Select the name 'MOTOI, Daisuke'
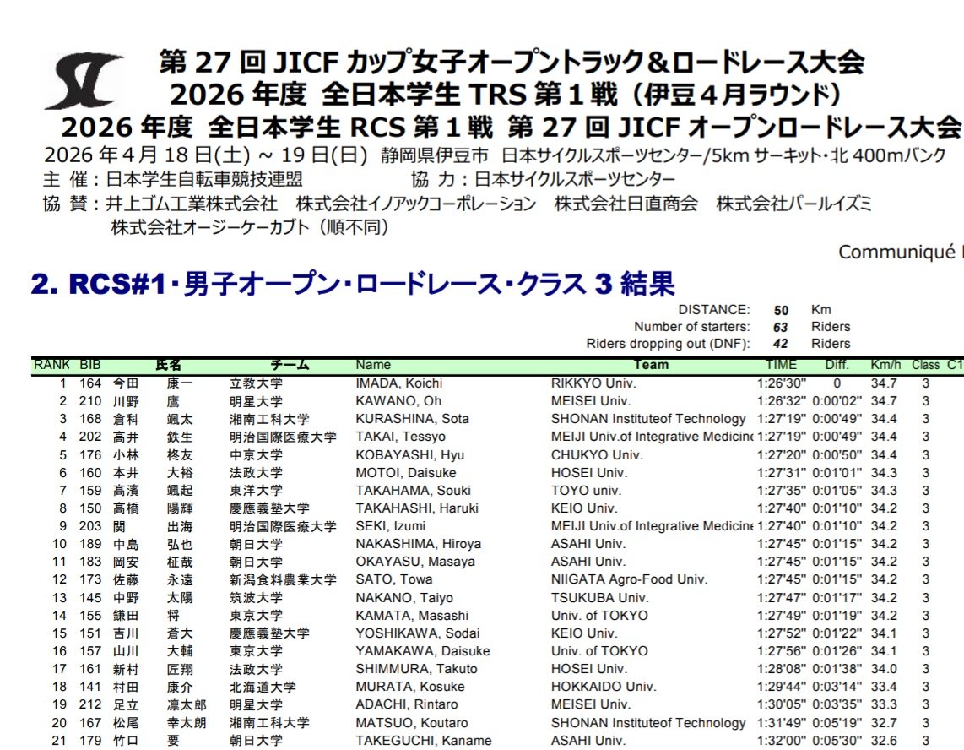The width and height of the screenshot is (964, 750). click(x=406, y=472)
